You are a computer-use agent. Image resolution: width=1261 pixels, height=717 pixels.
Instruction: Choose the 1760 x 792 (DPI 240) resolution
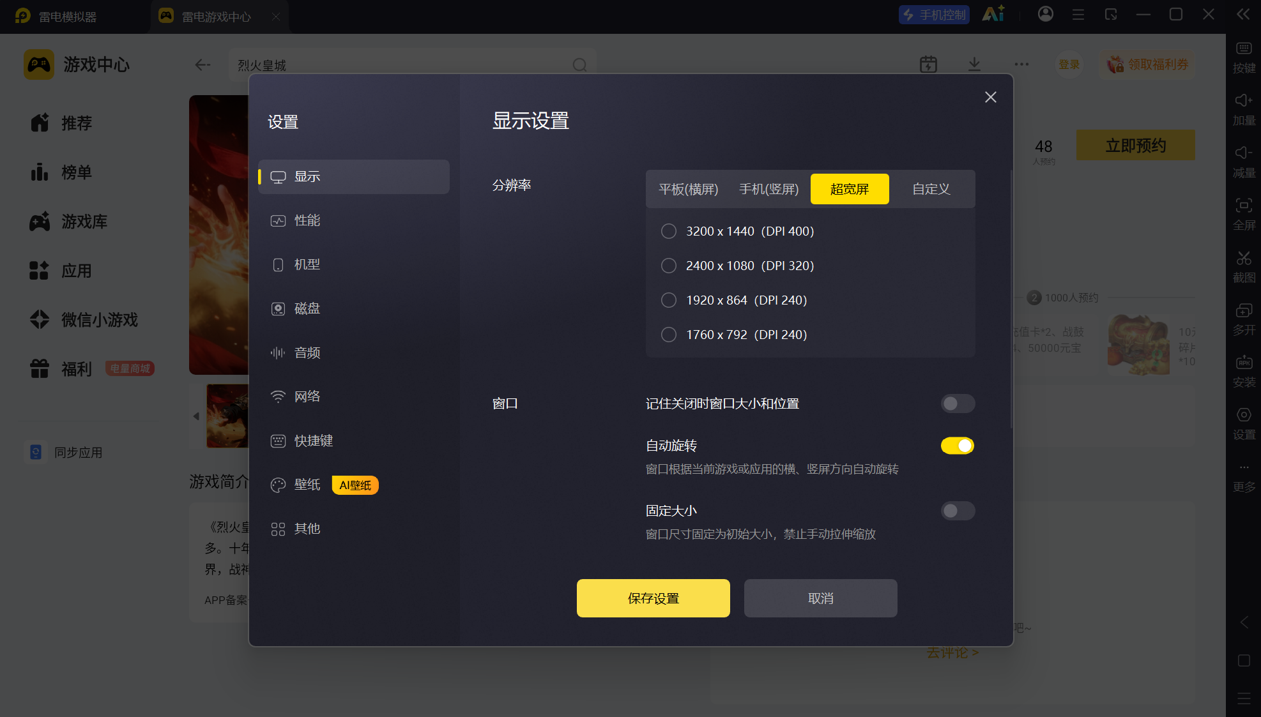pos(734,335)
